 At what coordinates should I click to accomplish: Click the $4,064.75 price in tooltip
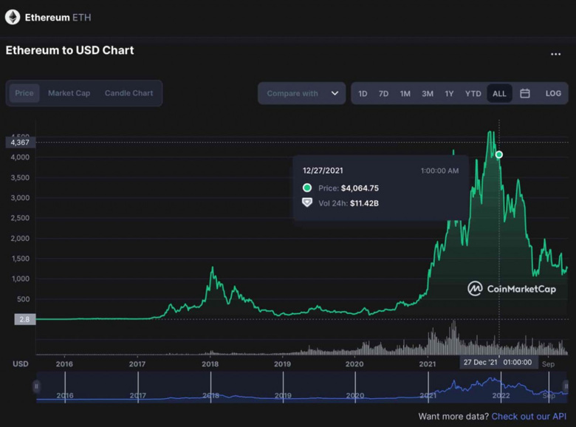pos(360,188)
